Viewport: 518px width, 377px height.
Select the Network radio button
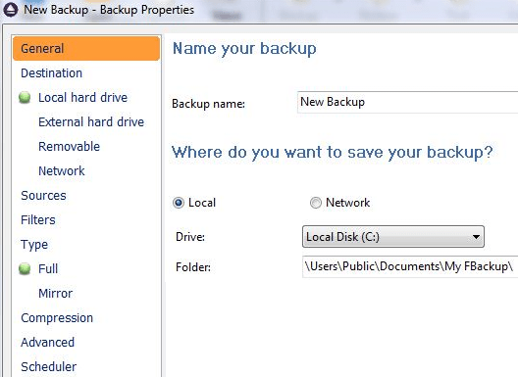[315, 203]
